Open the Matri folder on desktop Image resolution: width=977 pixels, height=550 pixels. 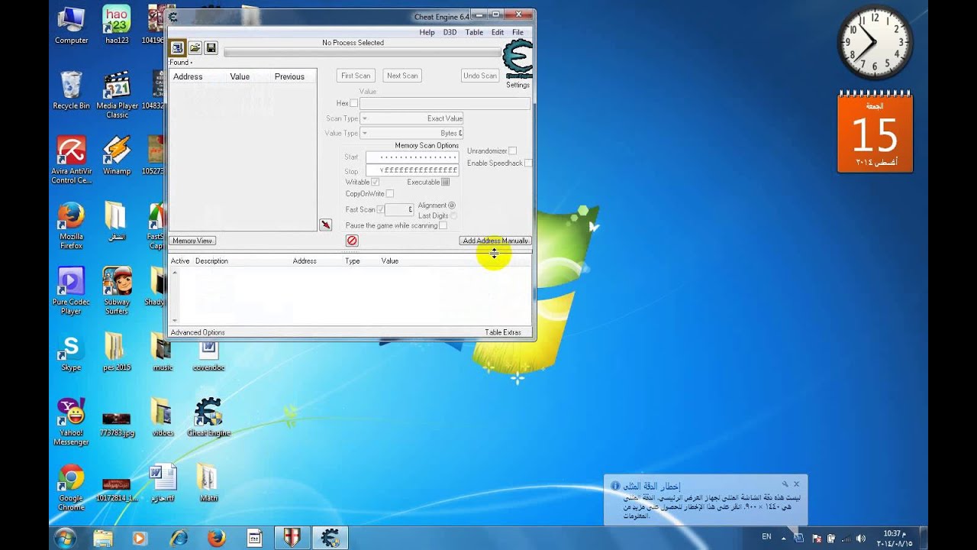coord(208,483)
